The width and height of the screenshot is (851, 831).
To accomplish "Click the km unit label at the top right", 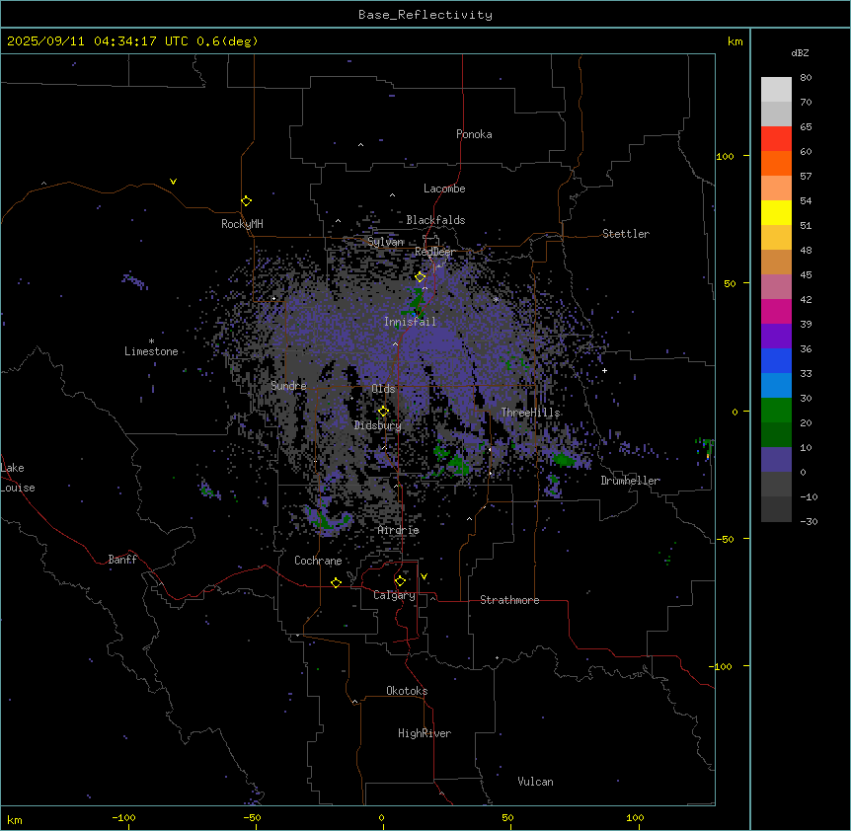I will pyautogui.click(x=735, y=41).
